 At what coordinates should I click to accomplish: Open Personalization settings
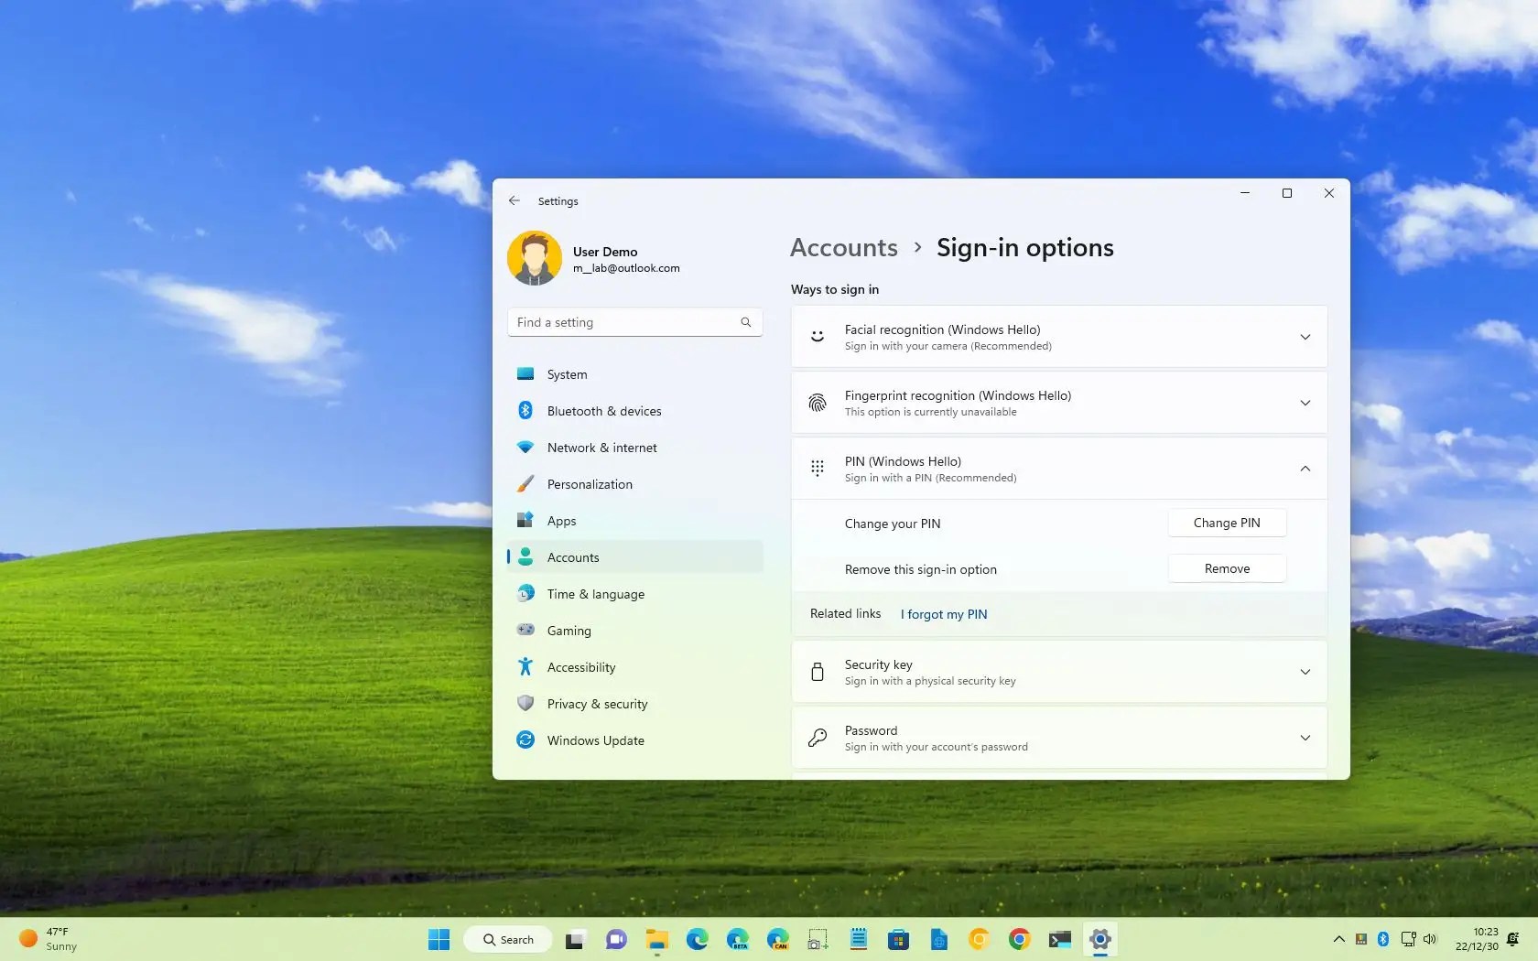pos(589,484)
